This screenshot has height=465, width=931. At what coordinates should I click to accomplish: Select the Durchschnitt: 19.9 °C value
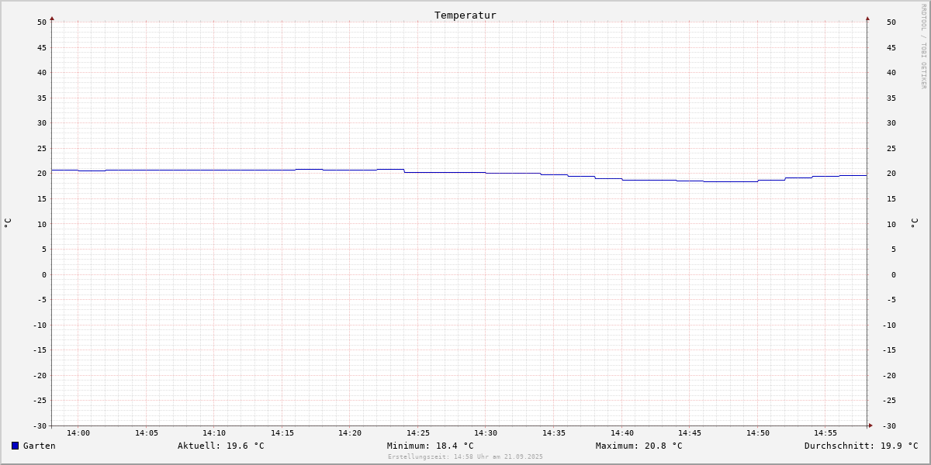click(861, 446)
